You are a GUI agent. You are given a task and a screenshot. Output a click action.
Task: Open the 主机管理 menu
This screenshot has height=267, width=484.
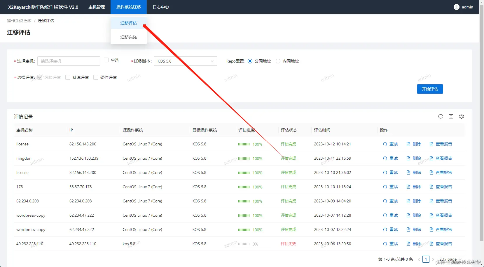pyautogui.click(x=97, y=7)
